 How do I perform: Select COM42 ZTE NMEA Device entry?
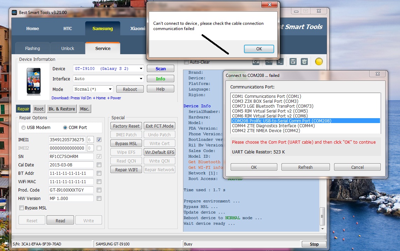coord(266,130)
